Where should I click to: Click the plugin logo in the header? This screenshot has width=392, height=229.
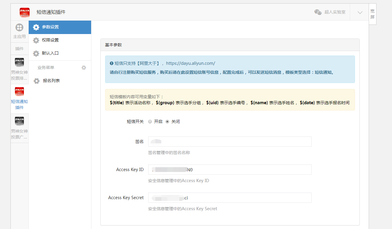coord(24,12)
